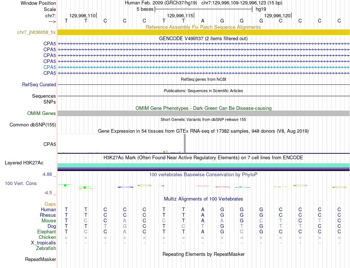Click the 100 Vert. Cons label
The height and width of the screenshot is (268, 350).
pos(21,184)
